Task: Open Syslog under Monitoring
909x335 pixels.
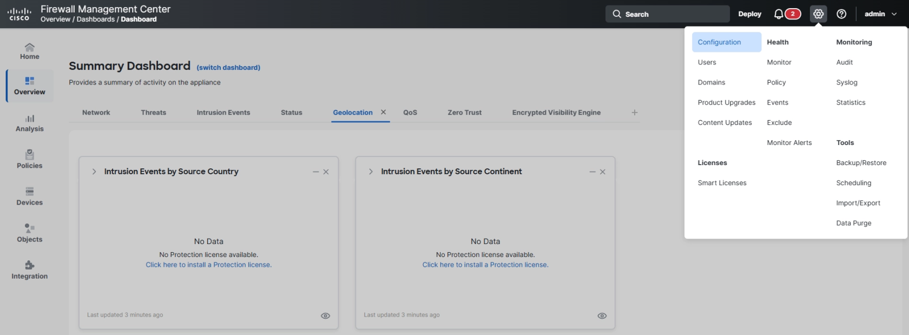Action: click(x=847, y=82)
